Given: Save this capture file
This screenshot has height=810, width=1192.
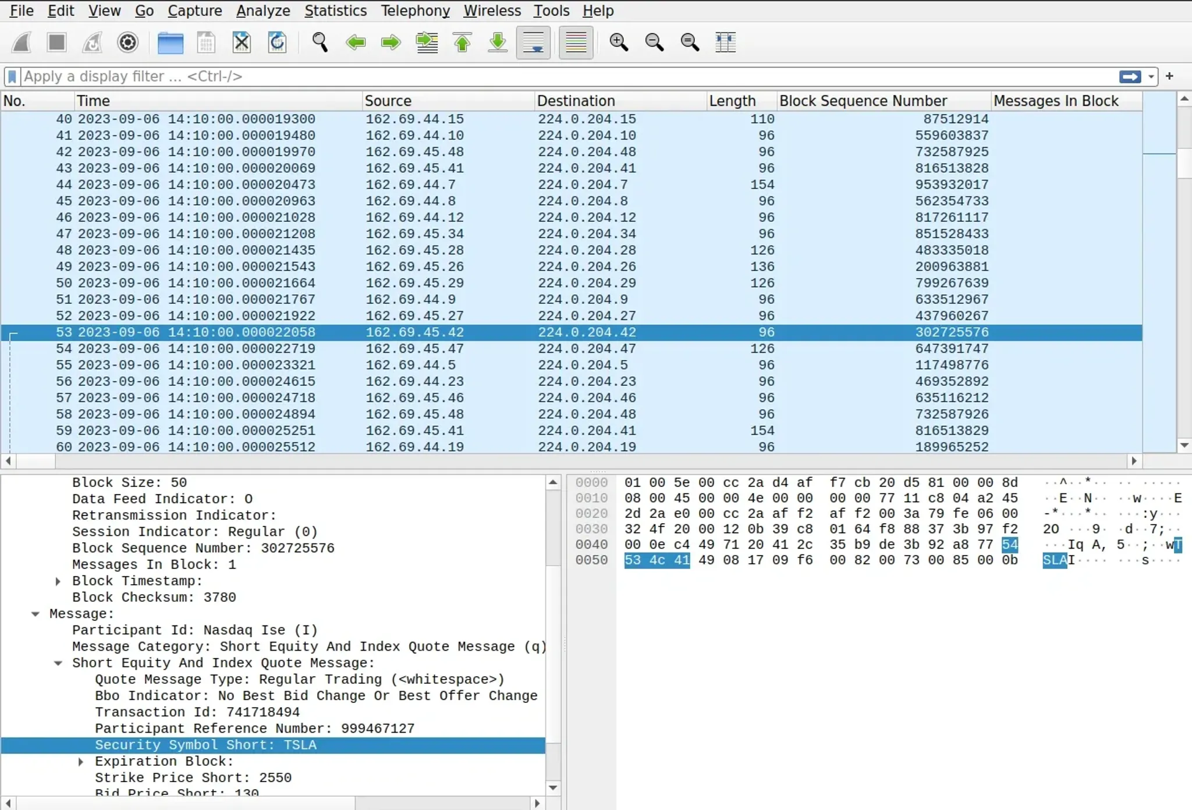Looking at the screenshot, I should tap(206, 42).
